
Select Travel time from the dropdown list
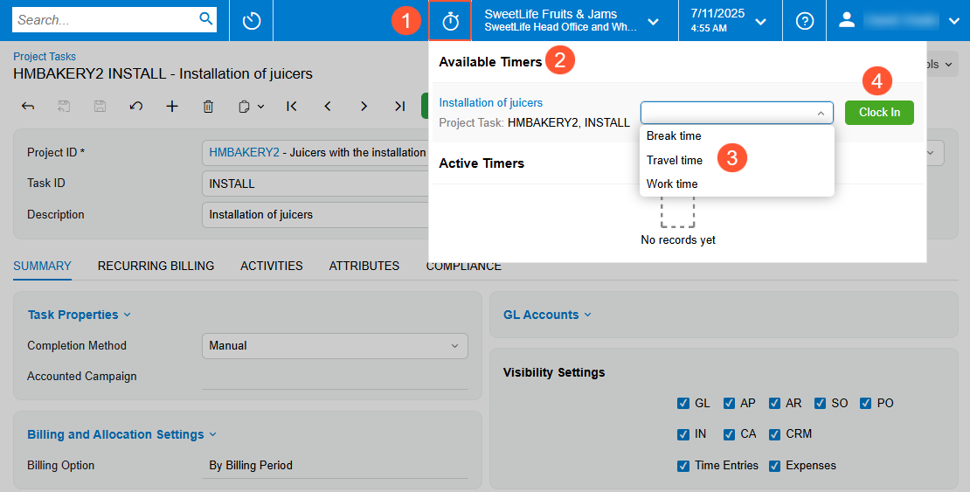pyautogui.click(x=675, y=160)
